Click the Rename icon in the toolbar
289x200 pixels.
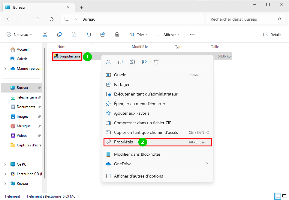(88, 34)
